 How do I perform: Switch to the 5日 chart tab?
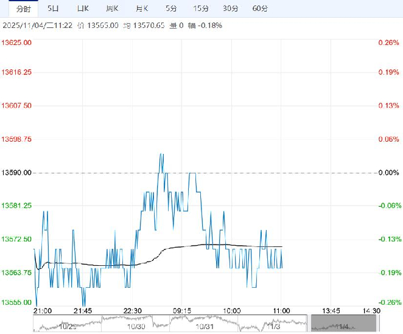[x=54, y=9]
